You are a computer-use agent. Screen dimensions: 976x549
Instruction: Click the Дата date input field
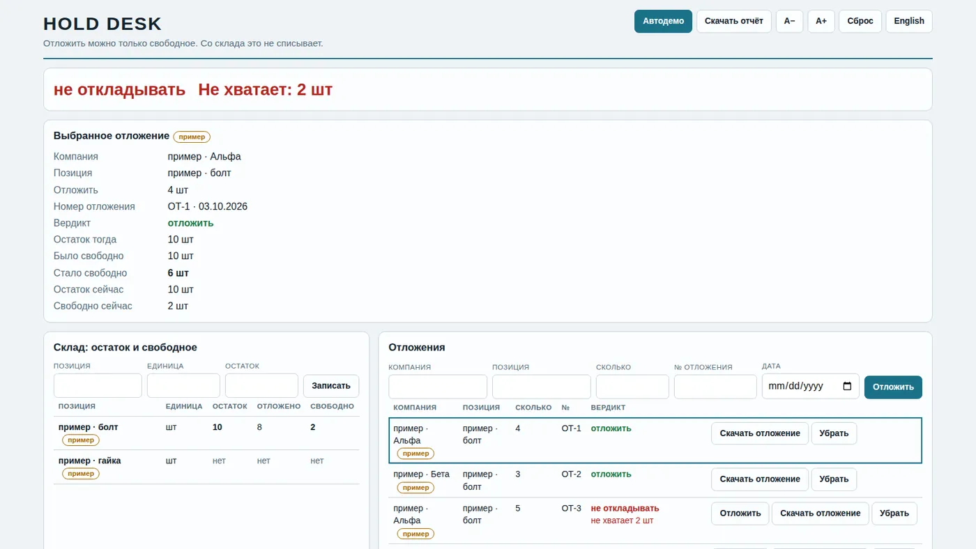pyautogui.click(x=810, y=387)
